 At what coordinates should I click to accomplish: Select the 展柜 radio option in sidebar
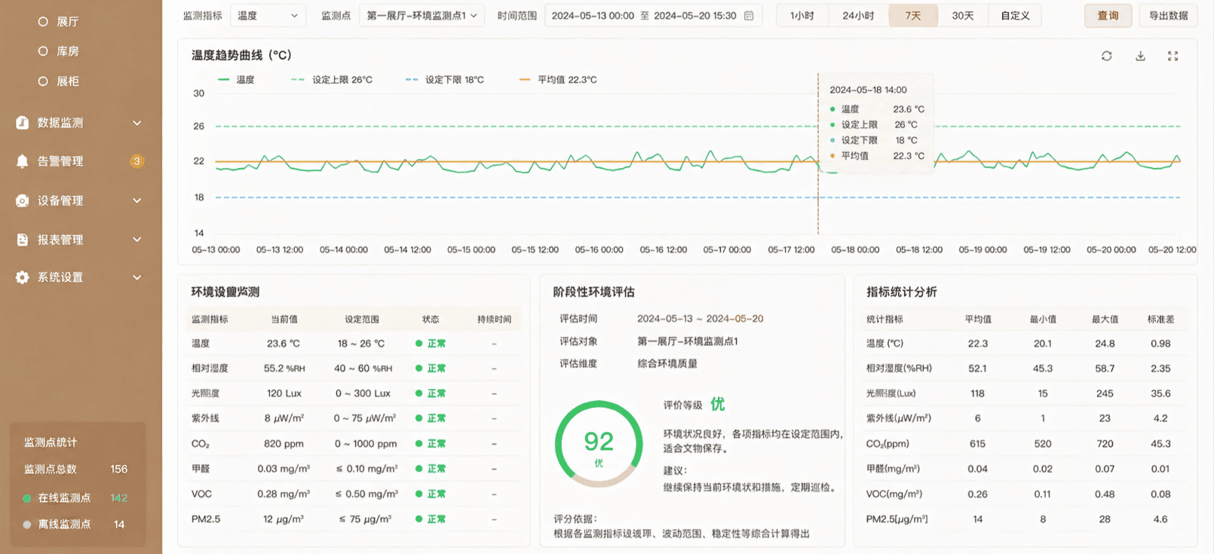[43, 81]
